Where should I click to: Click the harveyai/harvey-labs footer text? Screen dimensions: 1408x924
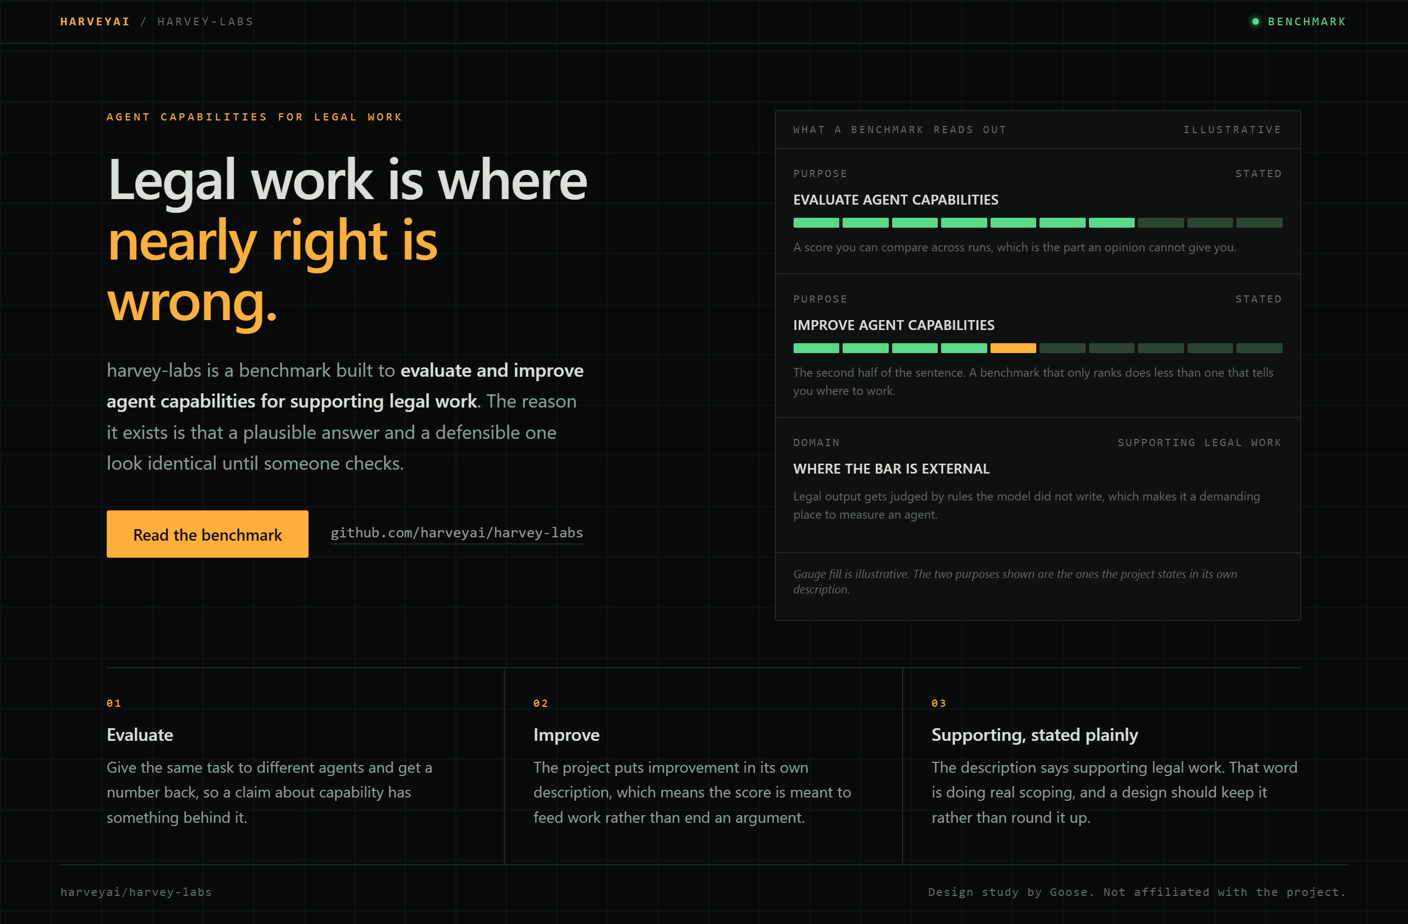(x=136, y=892)
